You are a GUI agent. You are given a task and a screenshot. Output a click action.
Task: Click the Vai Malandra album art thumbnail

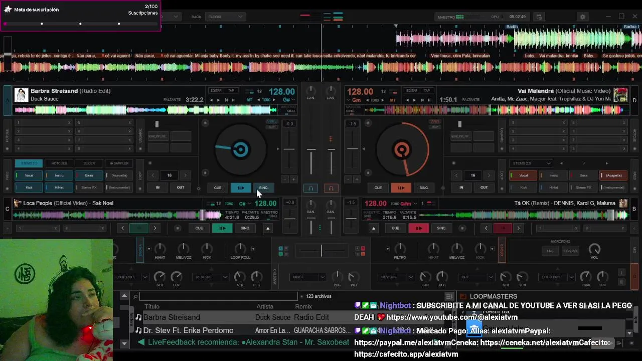coord(620,95)
